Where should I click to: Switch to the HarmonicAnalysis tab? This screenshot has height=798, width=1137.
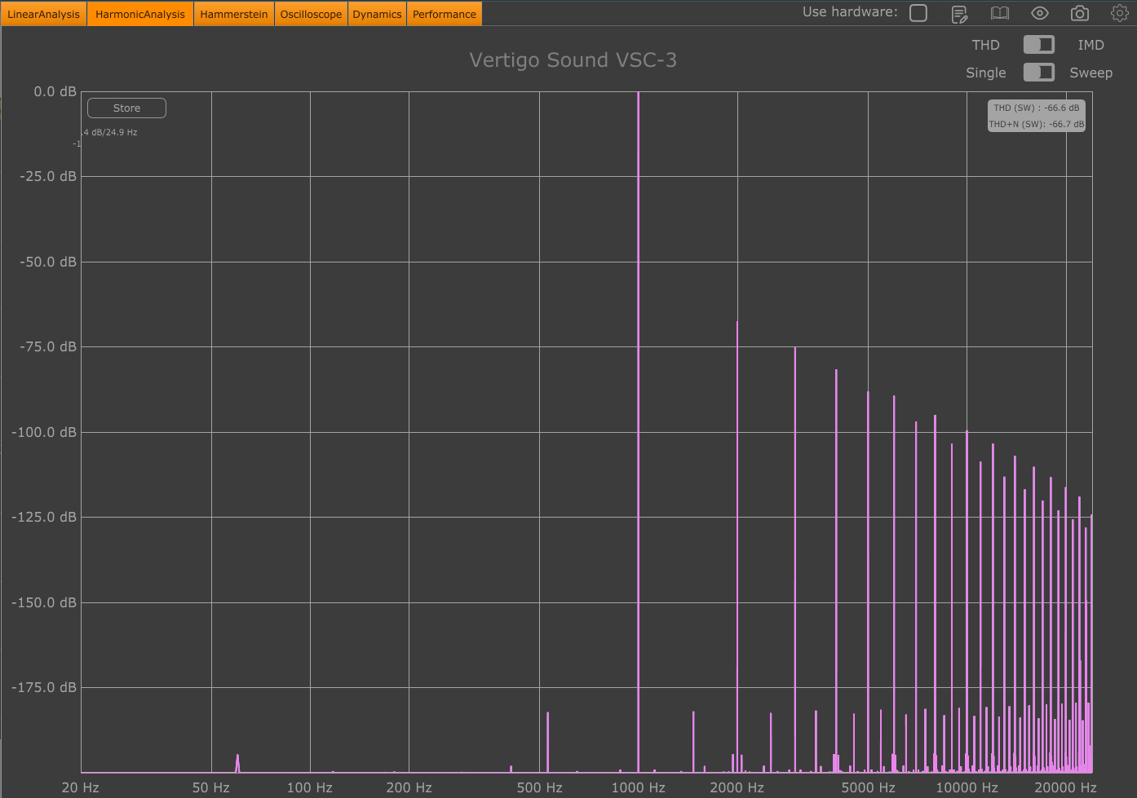[140, 14]
